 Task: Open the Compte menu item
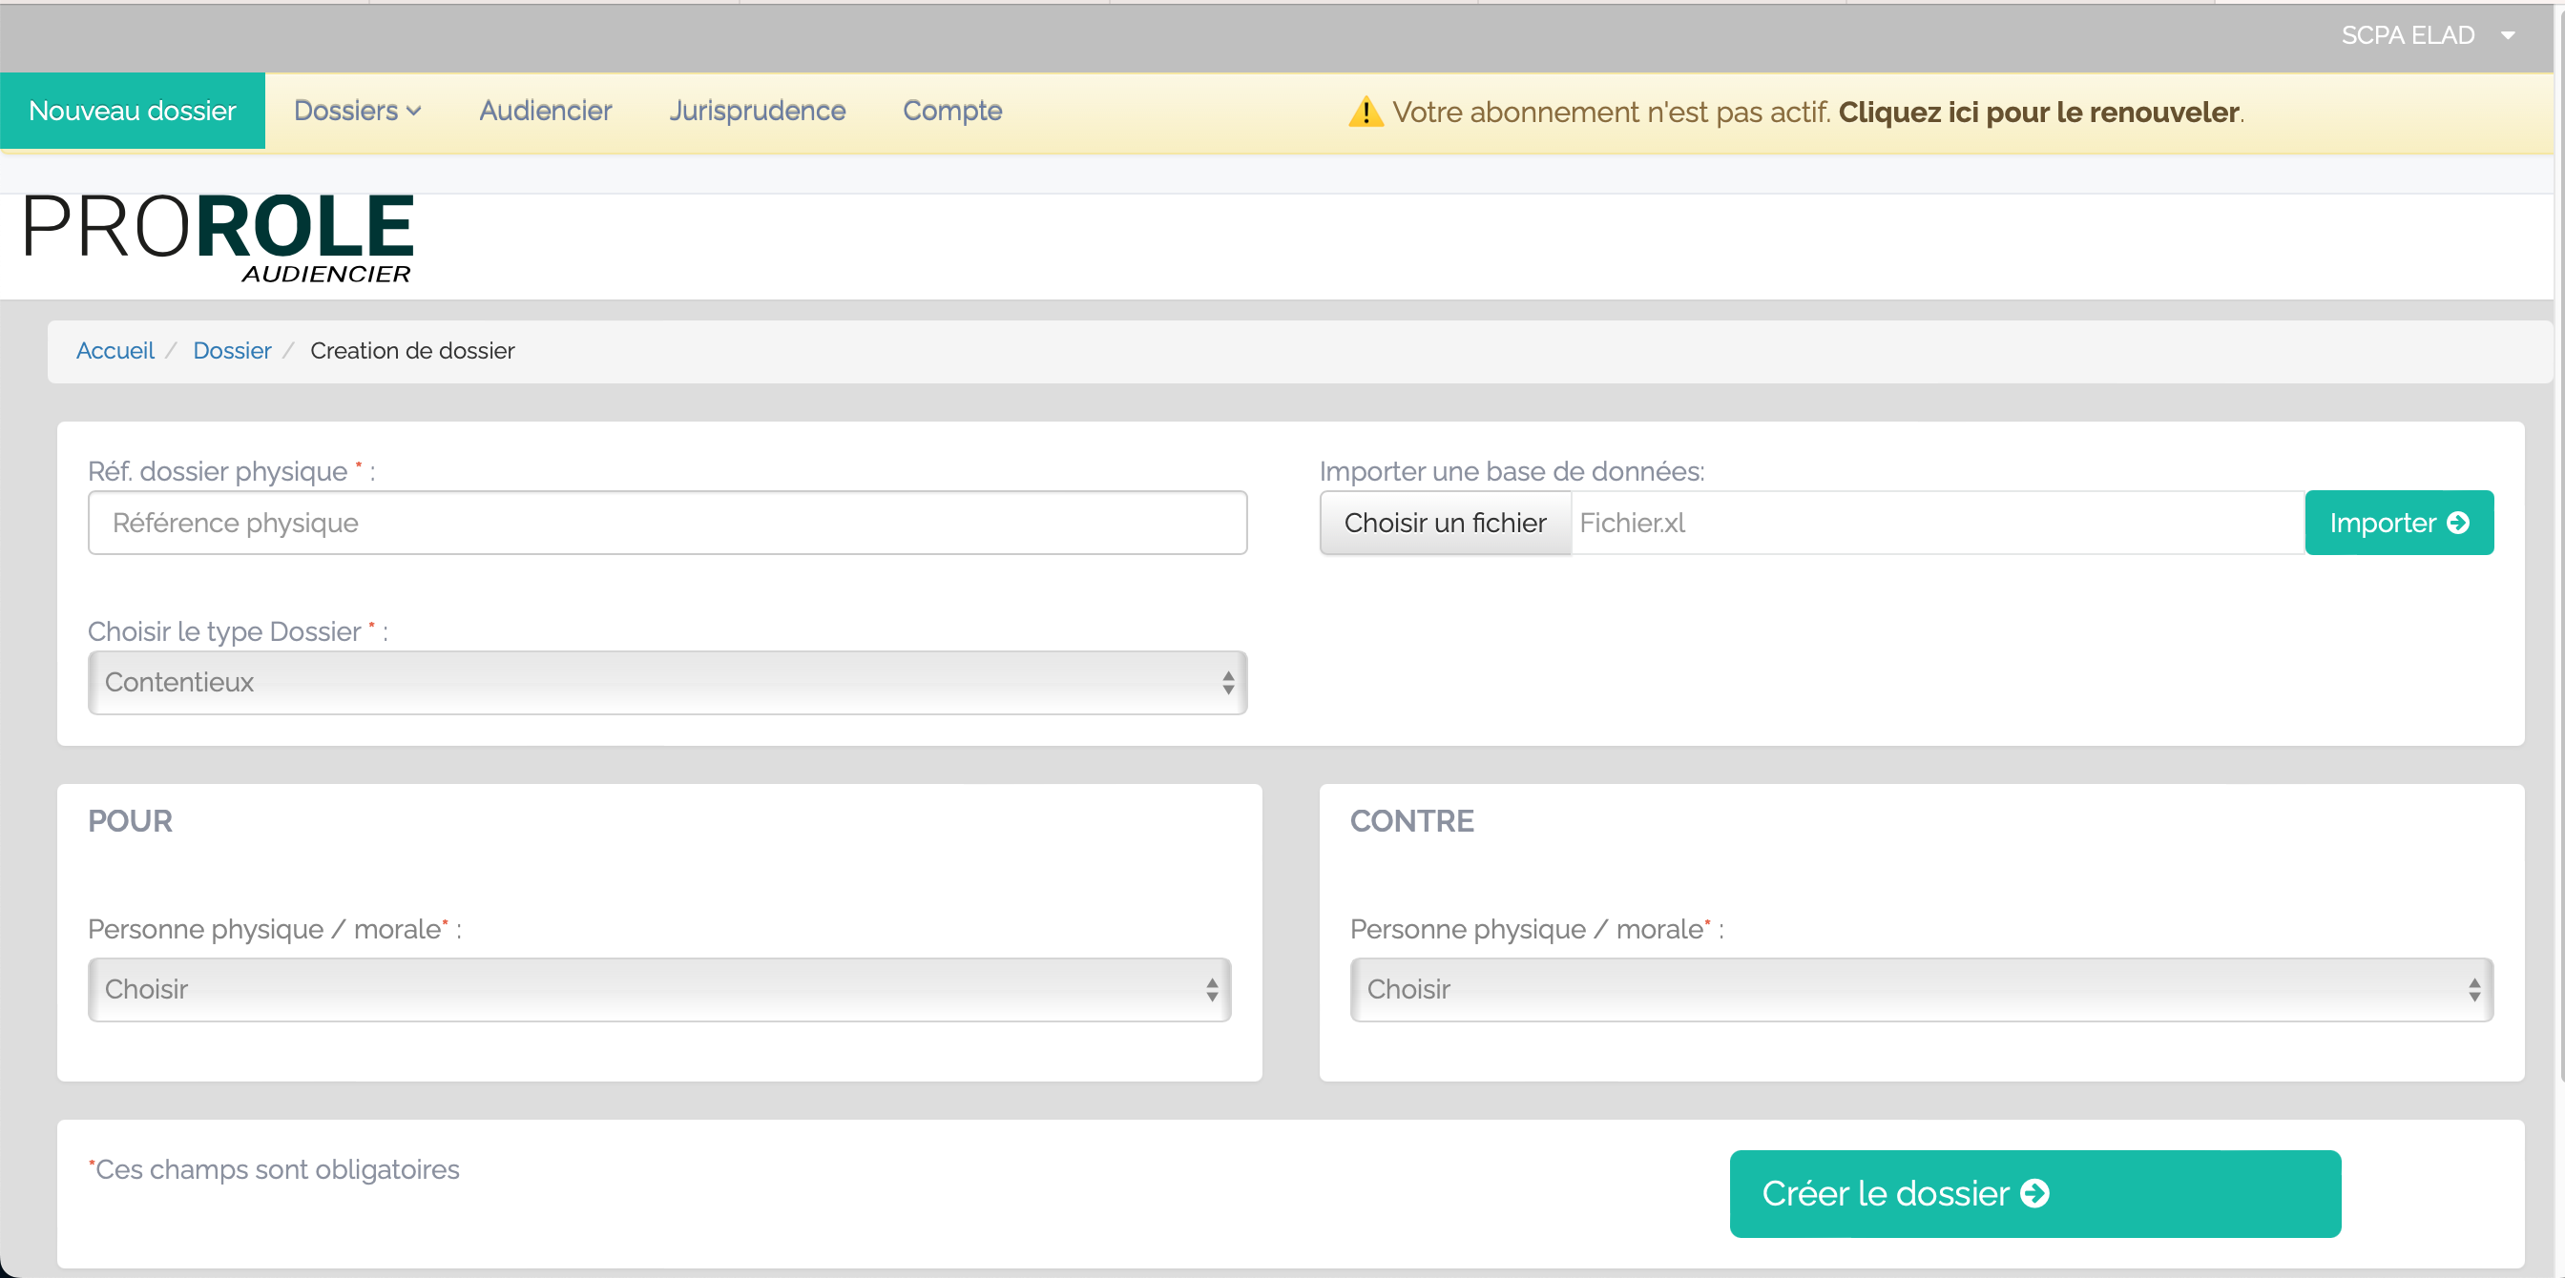952,111
